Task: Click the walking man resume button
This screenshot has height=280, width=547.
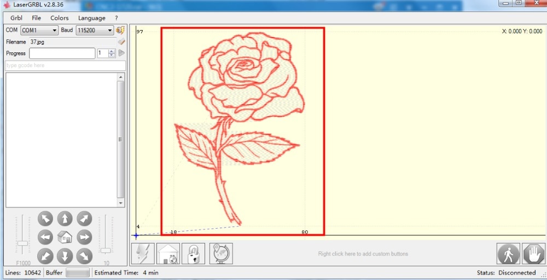Action: (508, 254)
